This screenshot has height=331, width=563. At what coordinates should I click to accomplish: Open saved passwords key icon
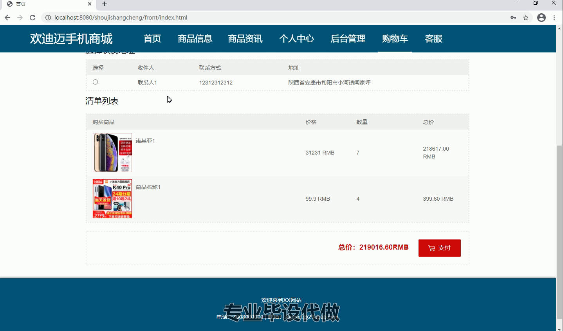pos(513,18)
